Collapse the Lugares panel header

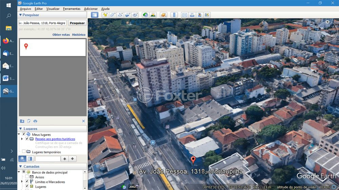click(x=21, y=129)
